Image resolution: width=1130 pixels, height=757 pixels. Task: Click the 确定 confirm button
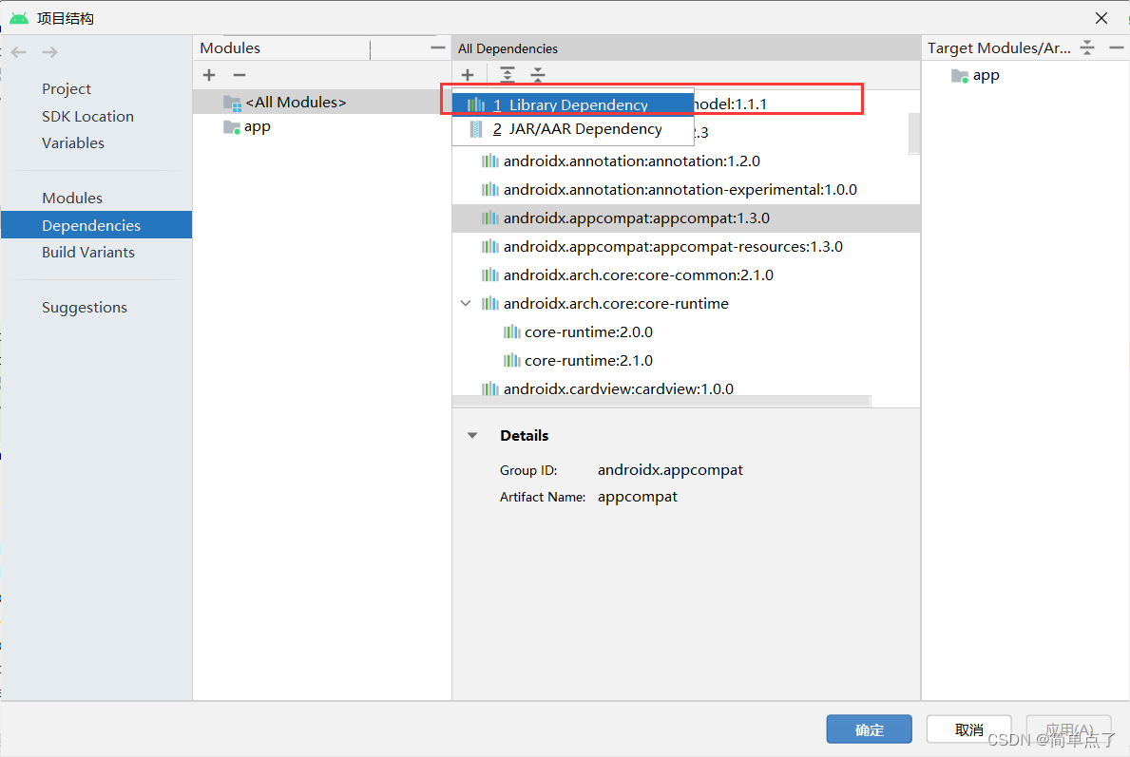tap(868, 729)
